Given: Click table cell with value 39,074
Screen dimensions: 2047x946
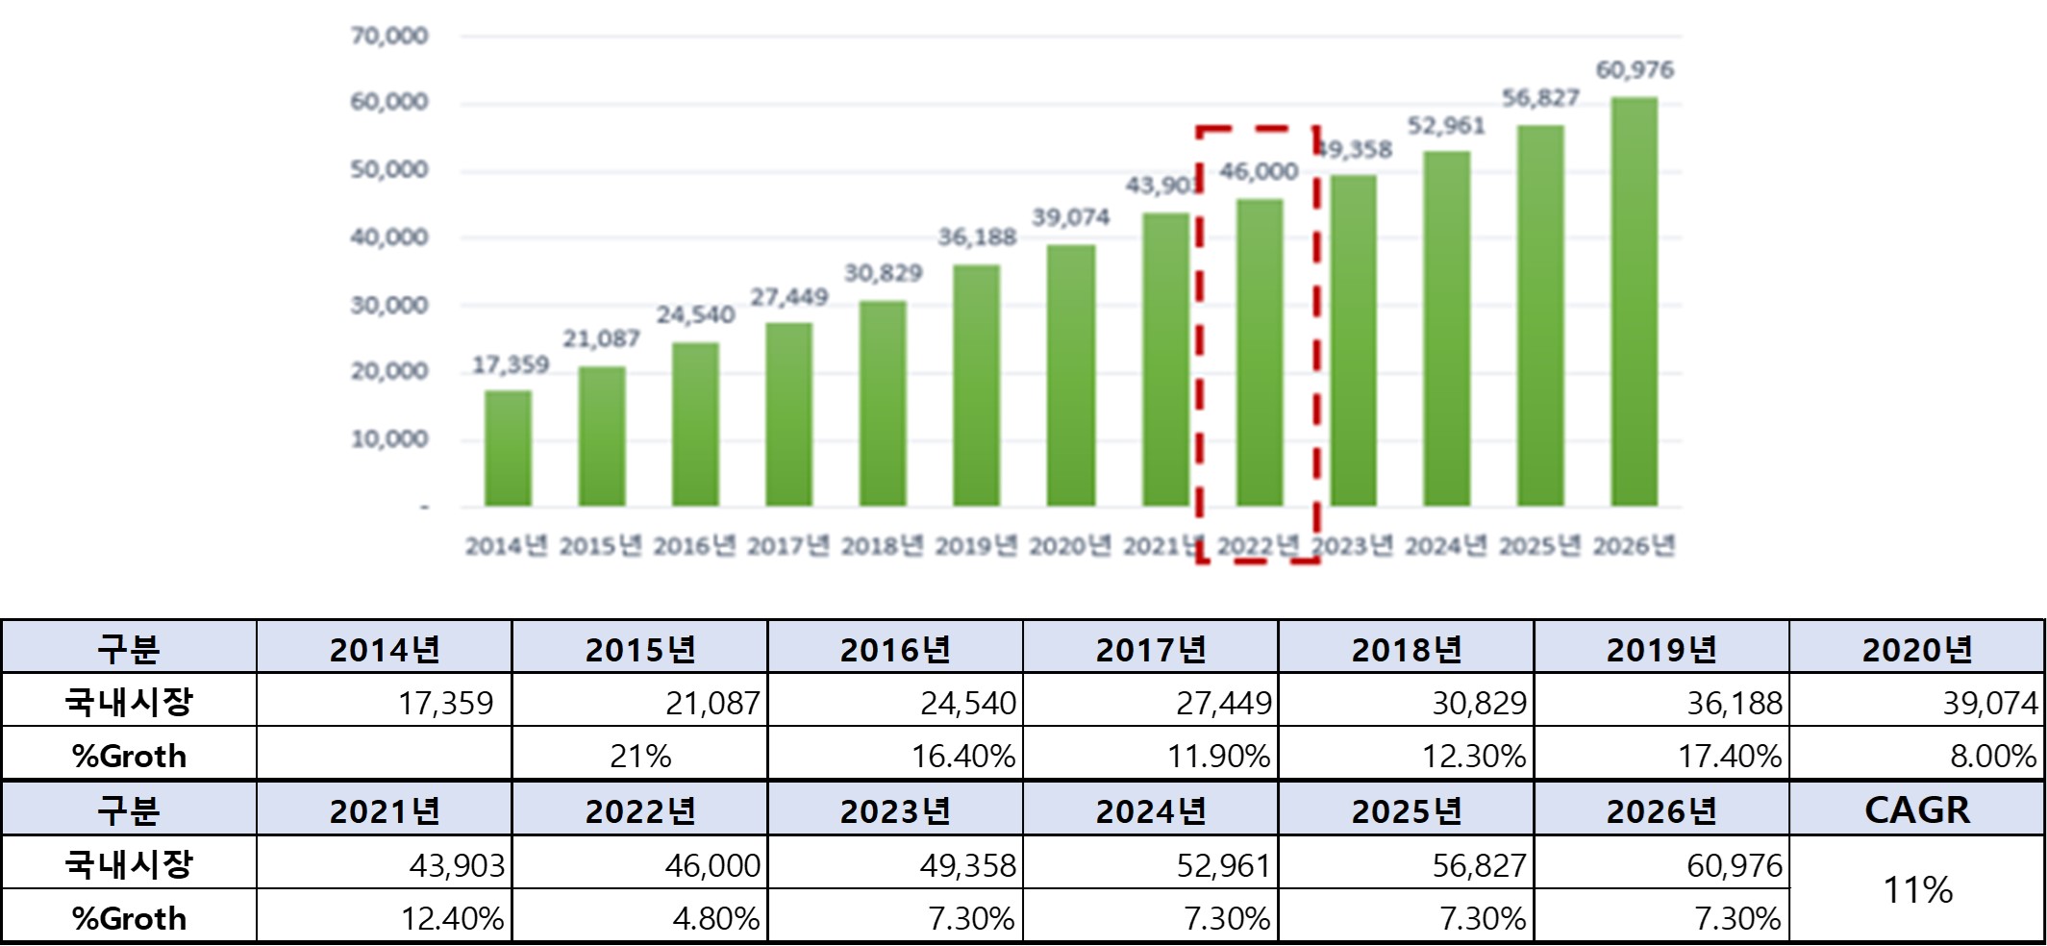Looking at the screenshot, I should (x=1916, y=700).
